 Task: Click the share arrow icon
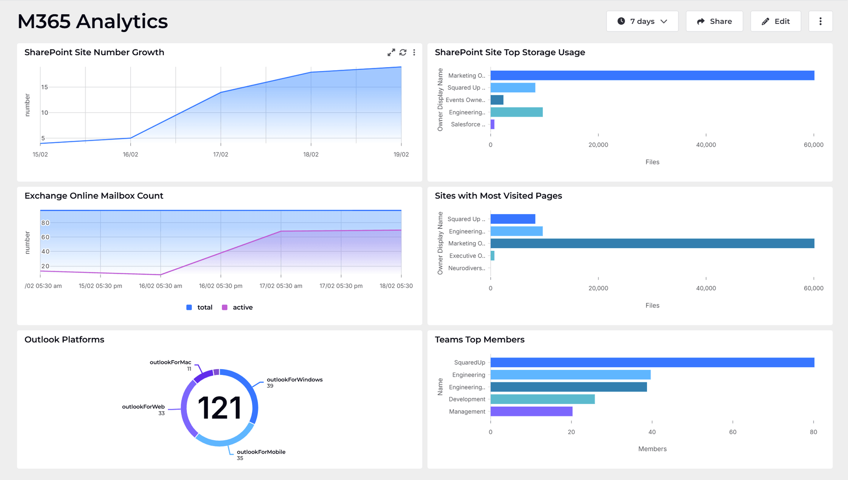coord(700,21)
